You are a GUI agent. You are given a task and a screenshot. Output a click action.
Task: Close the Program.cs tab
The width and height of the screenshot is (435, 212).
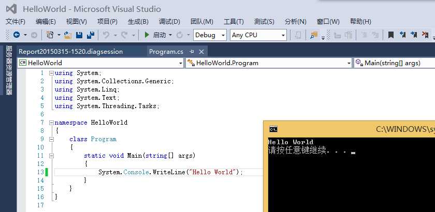tap(201, 52)
